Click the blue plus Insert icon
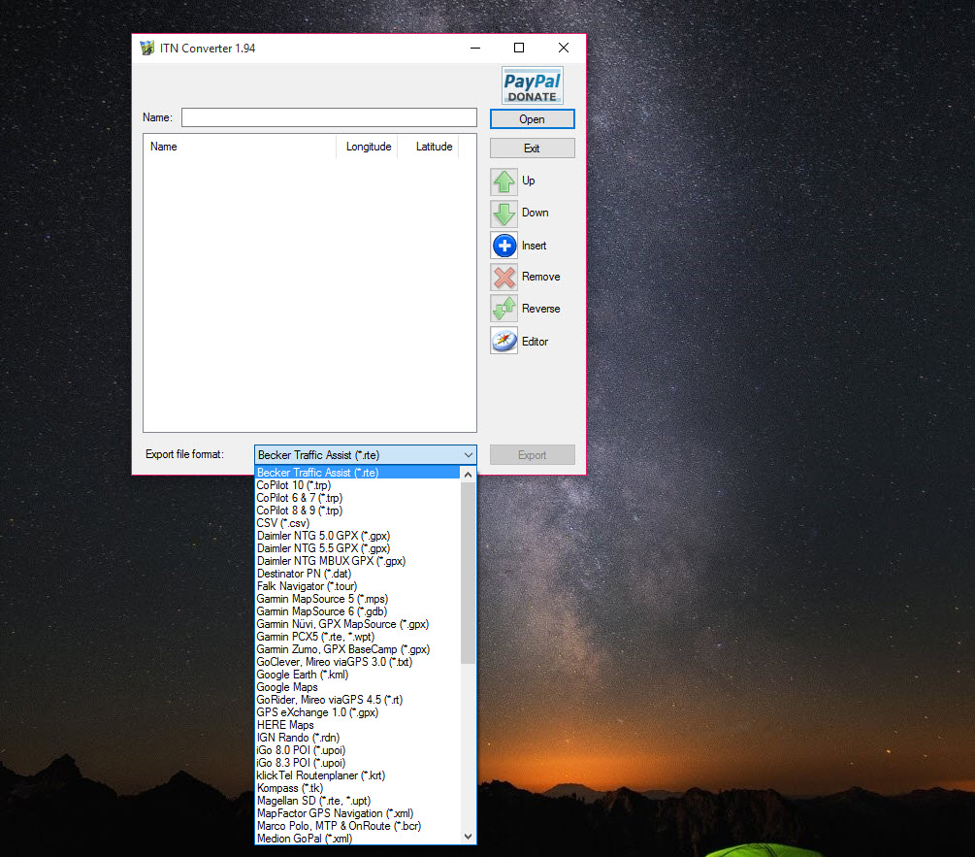Screen dimensions: 975x857 coord(504,246)
